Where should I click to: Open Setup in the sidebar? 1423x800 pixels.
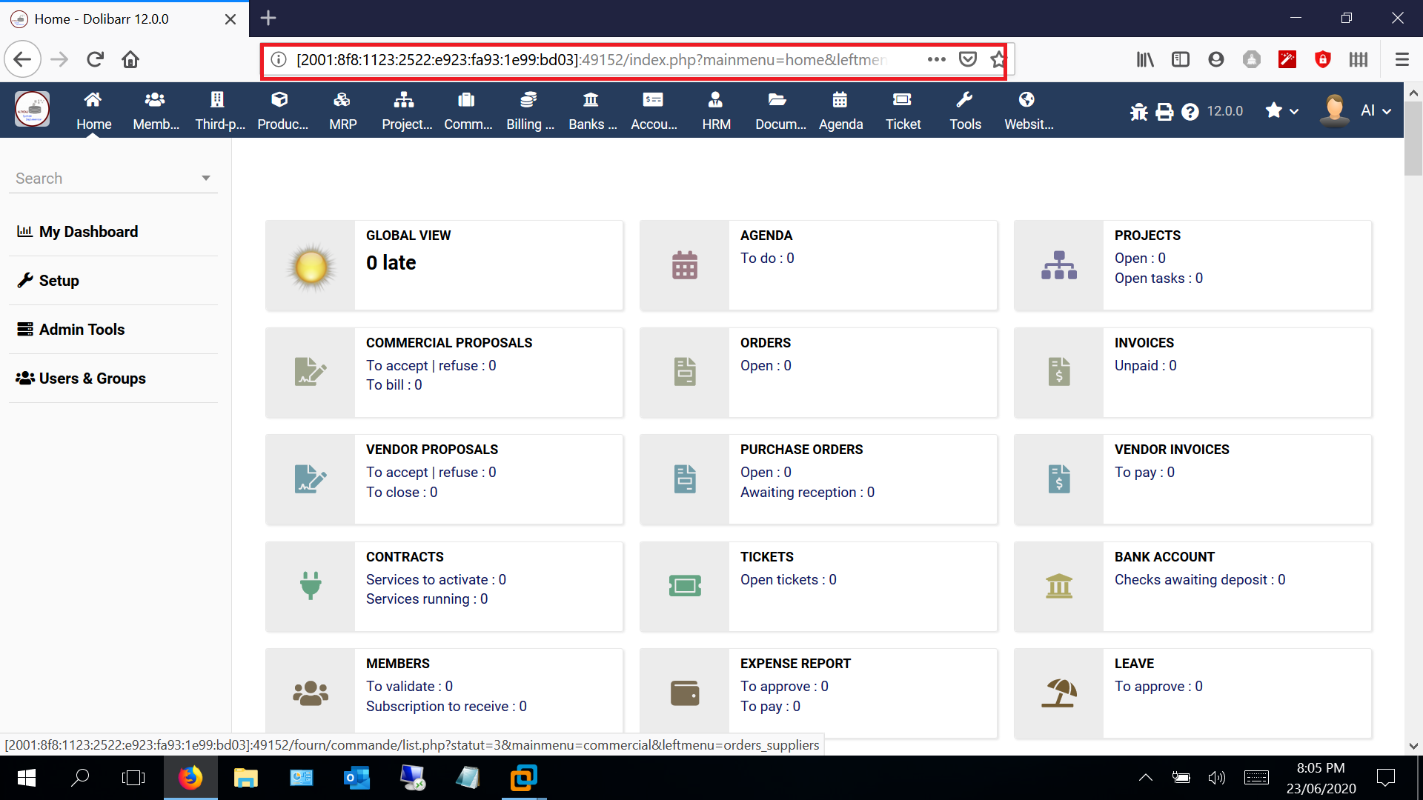click(x=48, y=281)
